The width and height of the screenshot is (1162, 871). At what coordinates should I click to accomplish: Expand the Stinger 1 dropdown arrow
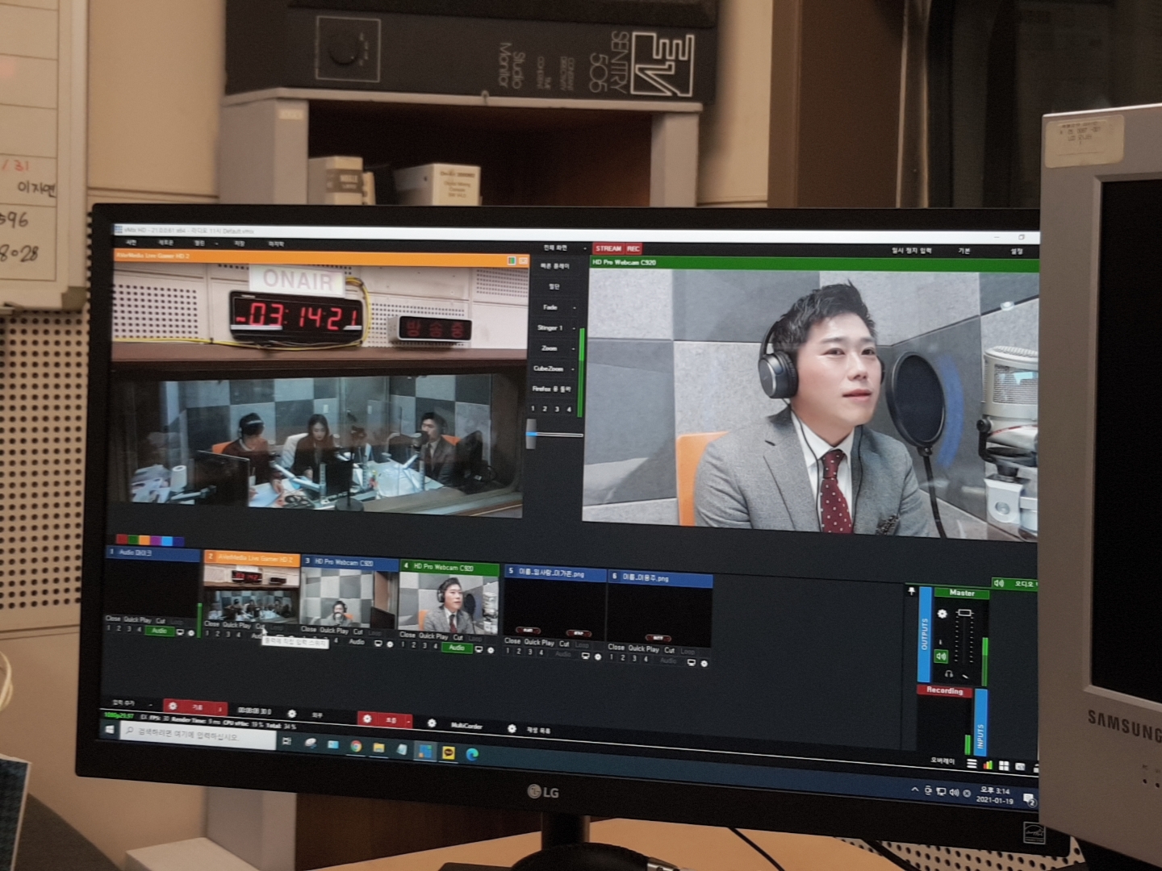tap(575, 328)
